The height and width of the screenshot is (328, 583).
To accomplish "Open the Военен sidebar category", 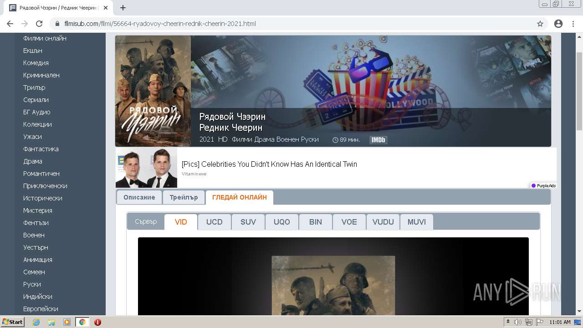I will tap(34, 235).
